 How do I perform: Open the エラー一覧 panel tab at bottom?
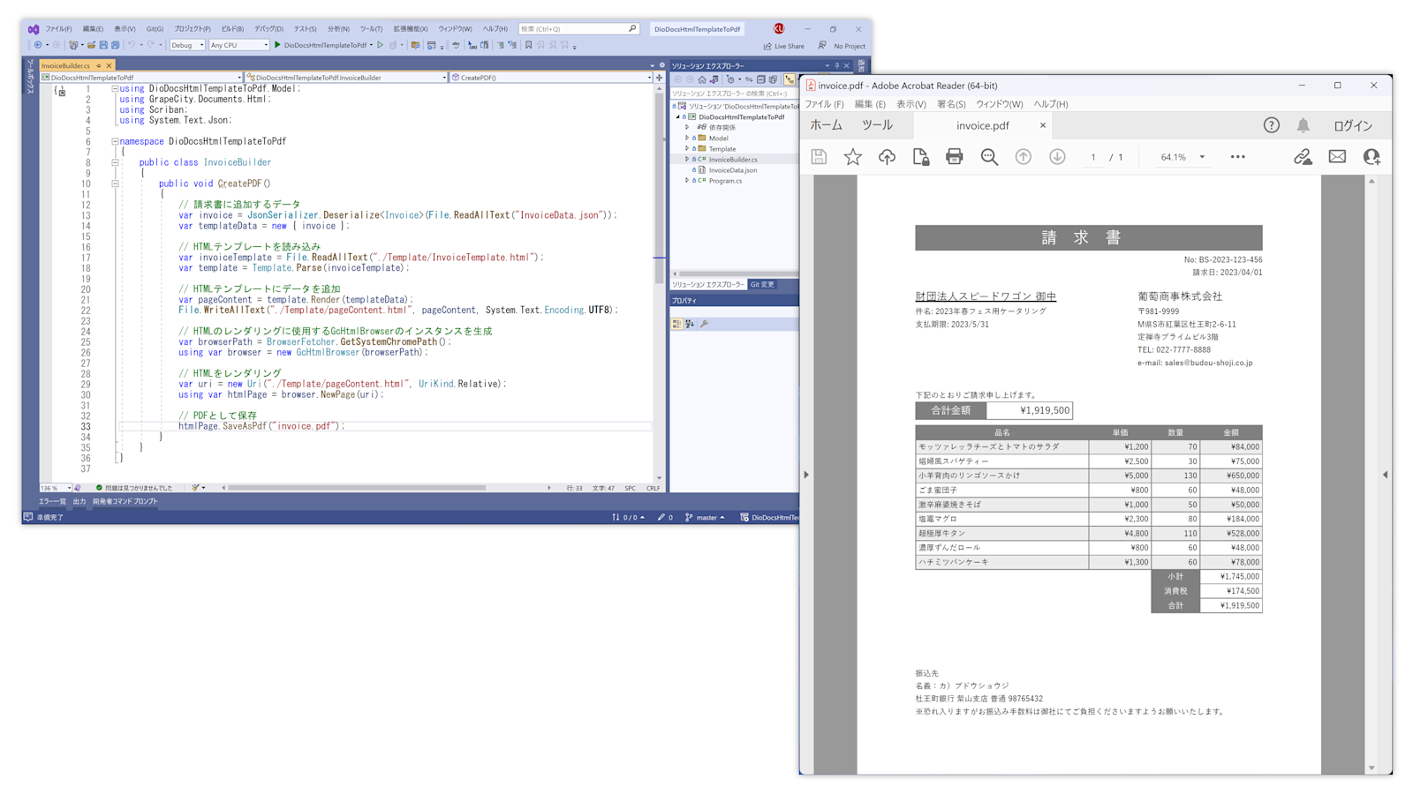click(x=52, y=501)
